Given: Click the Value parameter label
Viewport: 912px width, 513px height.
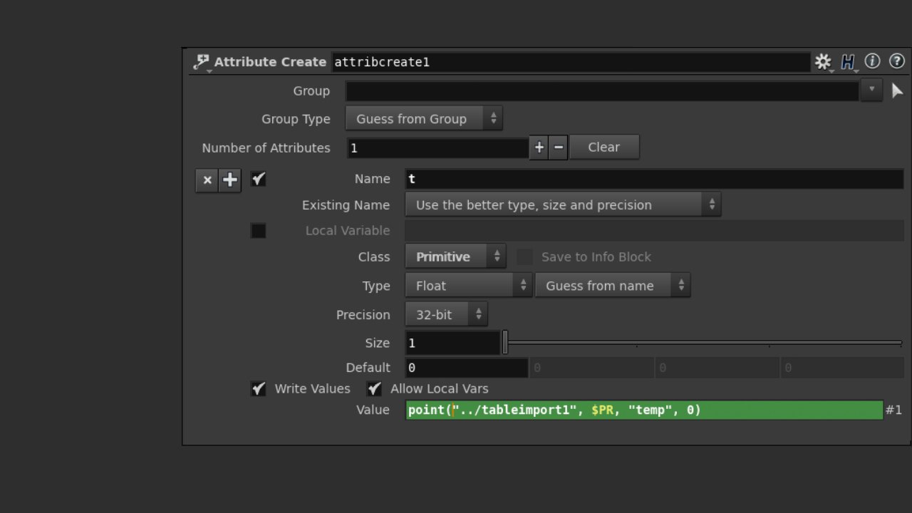Looking at the screenshot, I should tap(373, 410).
